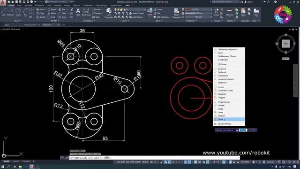Click Sign In button
Viewport: 300px width, 169px height.
tap(249, 2)
